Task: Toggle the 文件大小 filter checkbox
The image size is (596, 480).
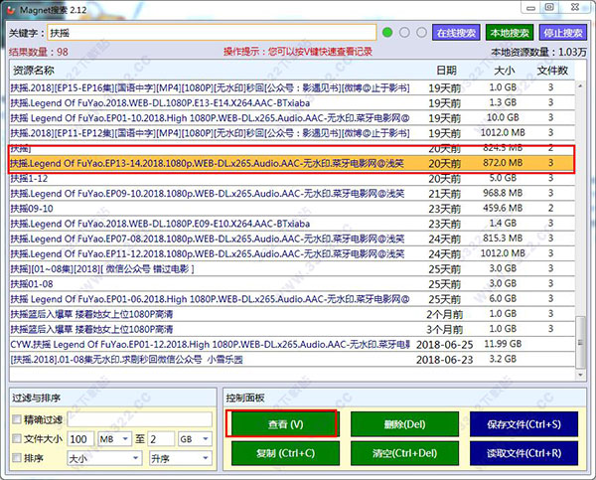Action: [x=15, y=439]
